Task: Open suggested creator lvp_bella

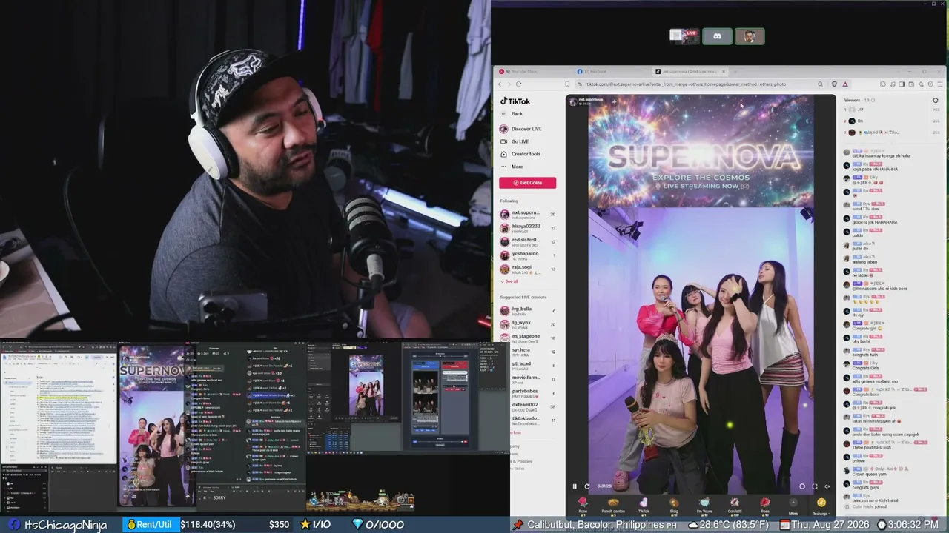Action: click(x=527, y=311)
